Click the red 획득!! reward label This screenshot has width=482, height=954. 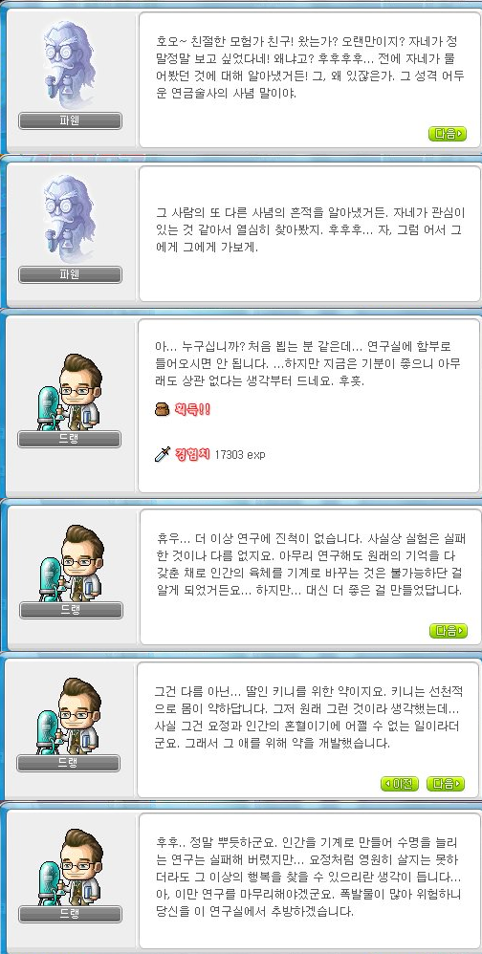191,409
